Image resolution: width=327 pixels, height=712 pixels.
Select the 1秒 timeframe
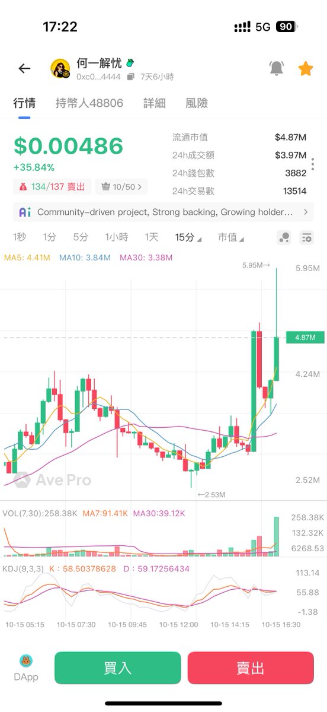point(20,237)
